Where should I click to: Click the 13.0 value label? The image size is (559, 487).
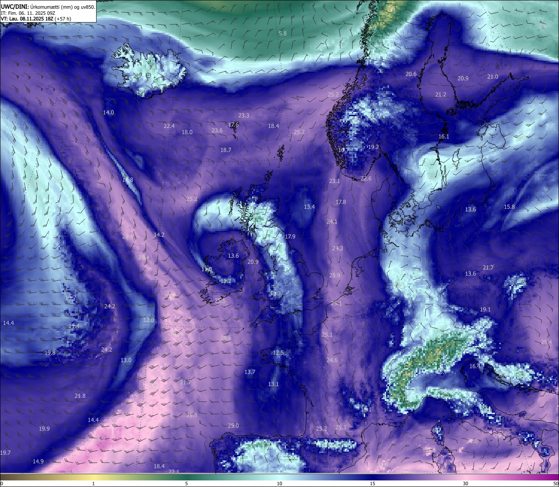click(x=126, y=360)
